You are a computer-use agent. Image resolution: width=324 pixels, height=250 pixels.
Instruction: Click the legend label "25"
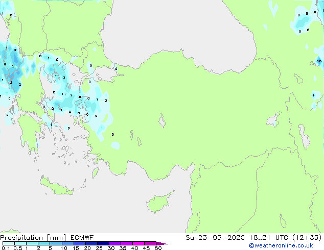(x=99, y=248)
